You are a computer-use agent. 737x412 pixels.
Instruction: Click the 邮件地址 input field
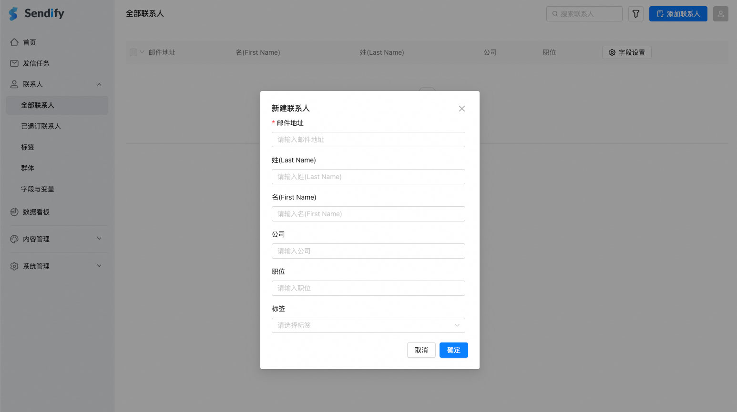click(x=368, y=140)
